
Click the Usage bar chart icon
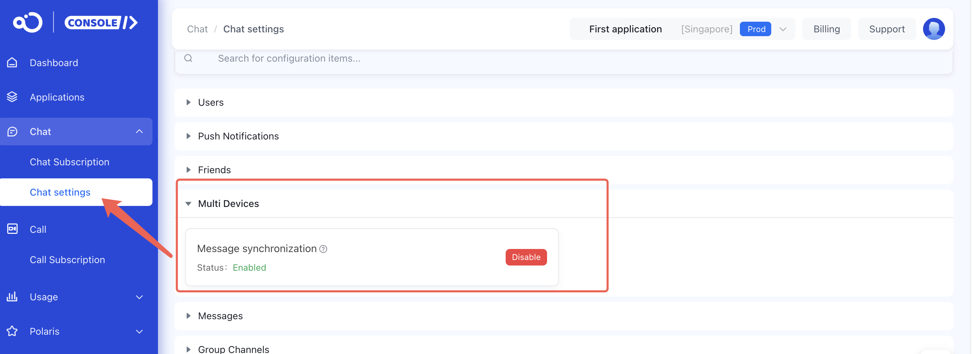point(12,296)
